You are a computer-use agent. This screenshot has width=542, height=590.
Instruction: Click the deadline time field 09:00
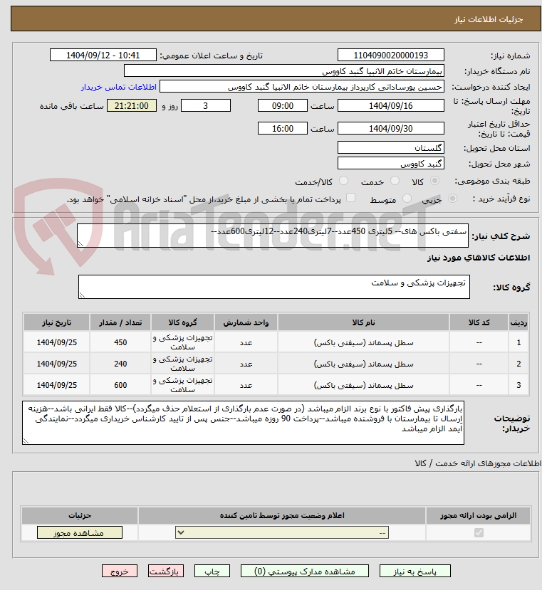coord(283,106)
